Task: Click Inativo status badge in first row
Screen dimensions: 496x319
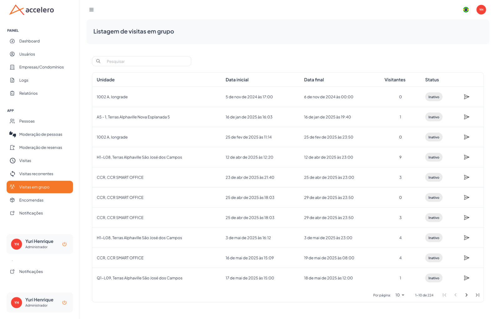Action: [x=433, y=97]
